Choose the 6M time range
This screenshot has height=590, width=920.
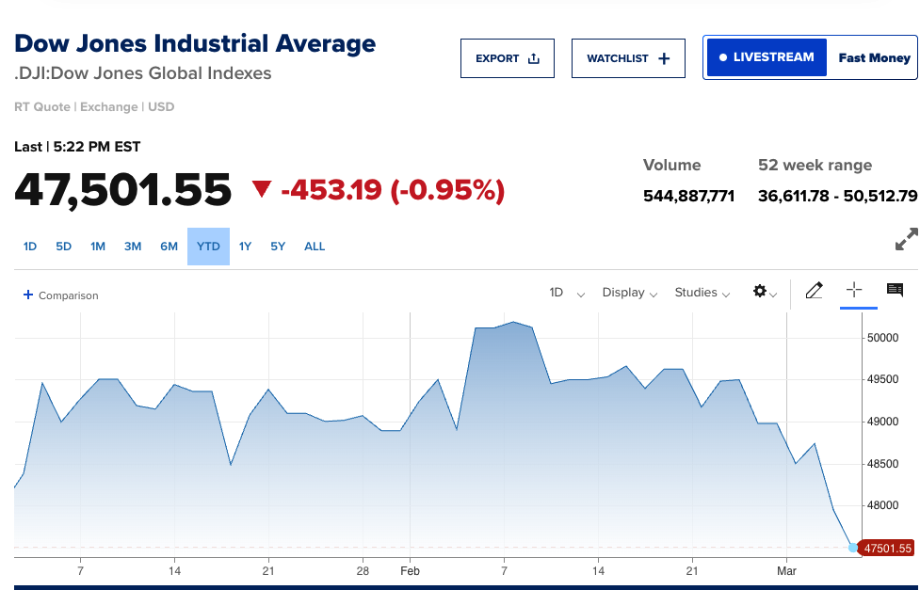(x=169, y=247)
